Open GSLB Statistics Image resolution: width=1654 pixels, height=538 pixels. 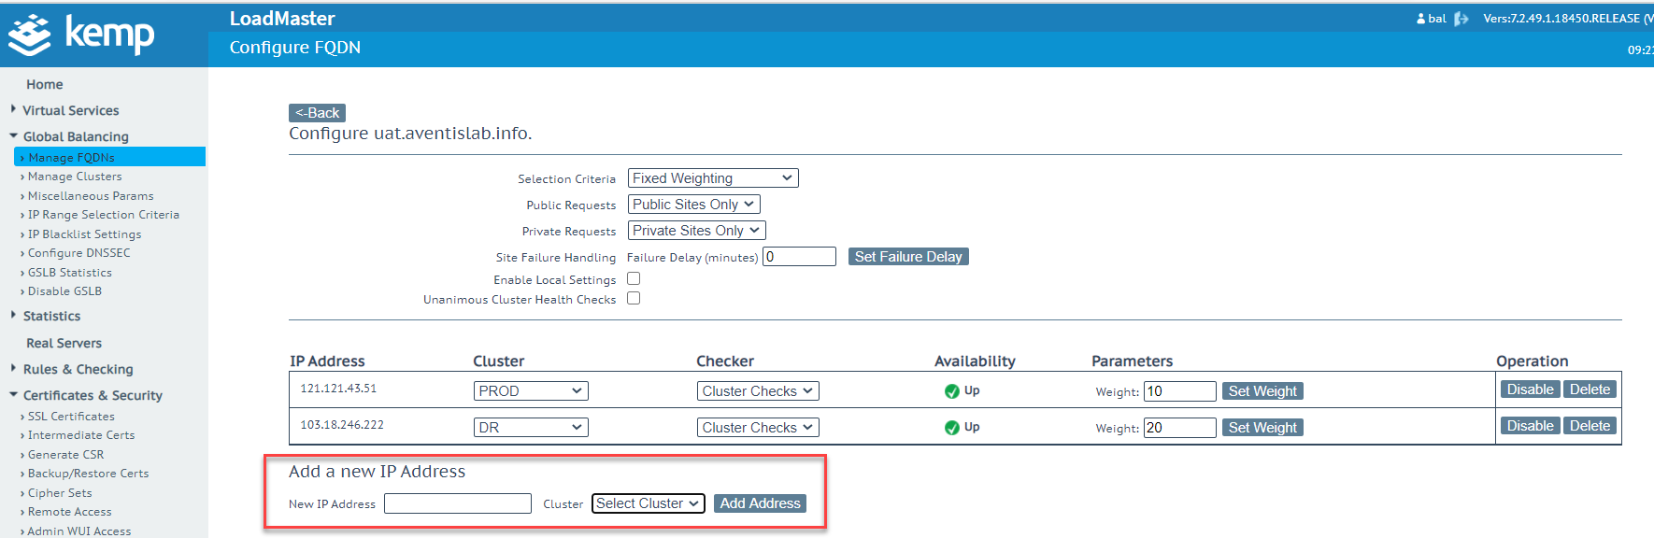tap(69, 273)
